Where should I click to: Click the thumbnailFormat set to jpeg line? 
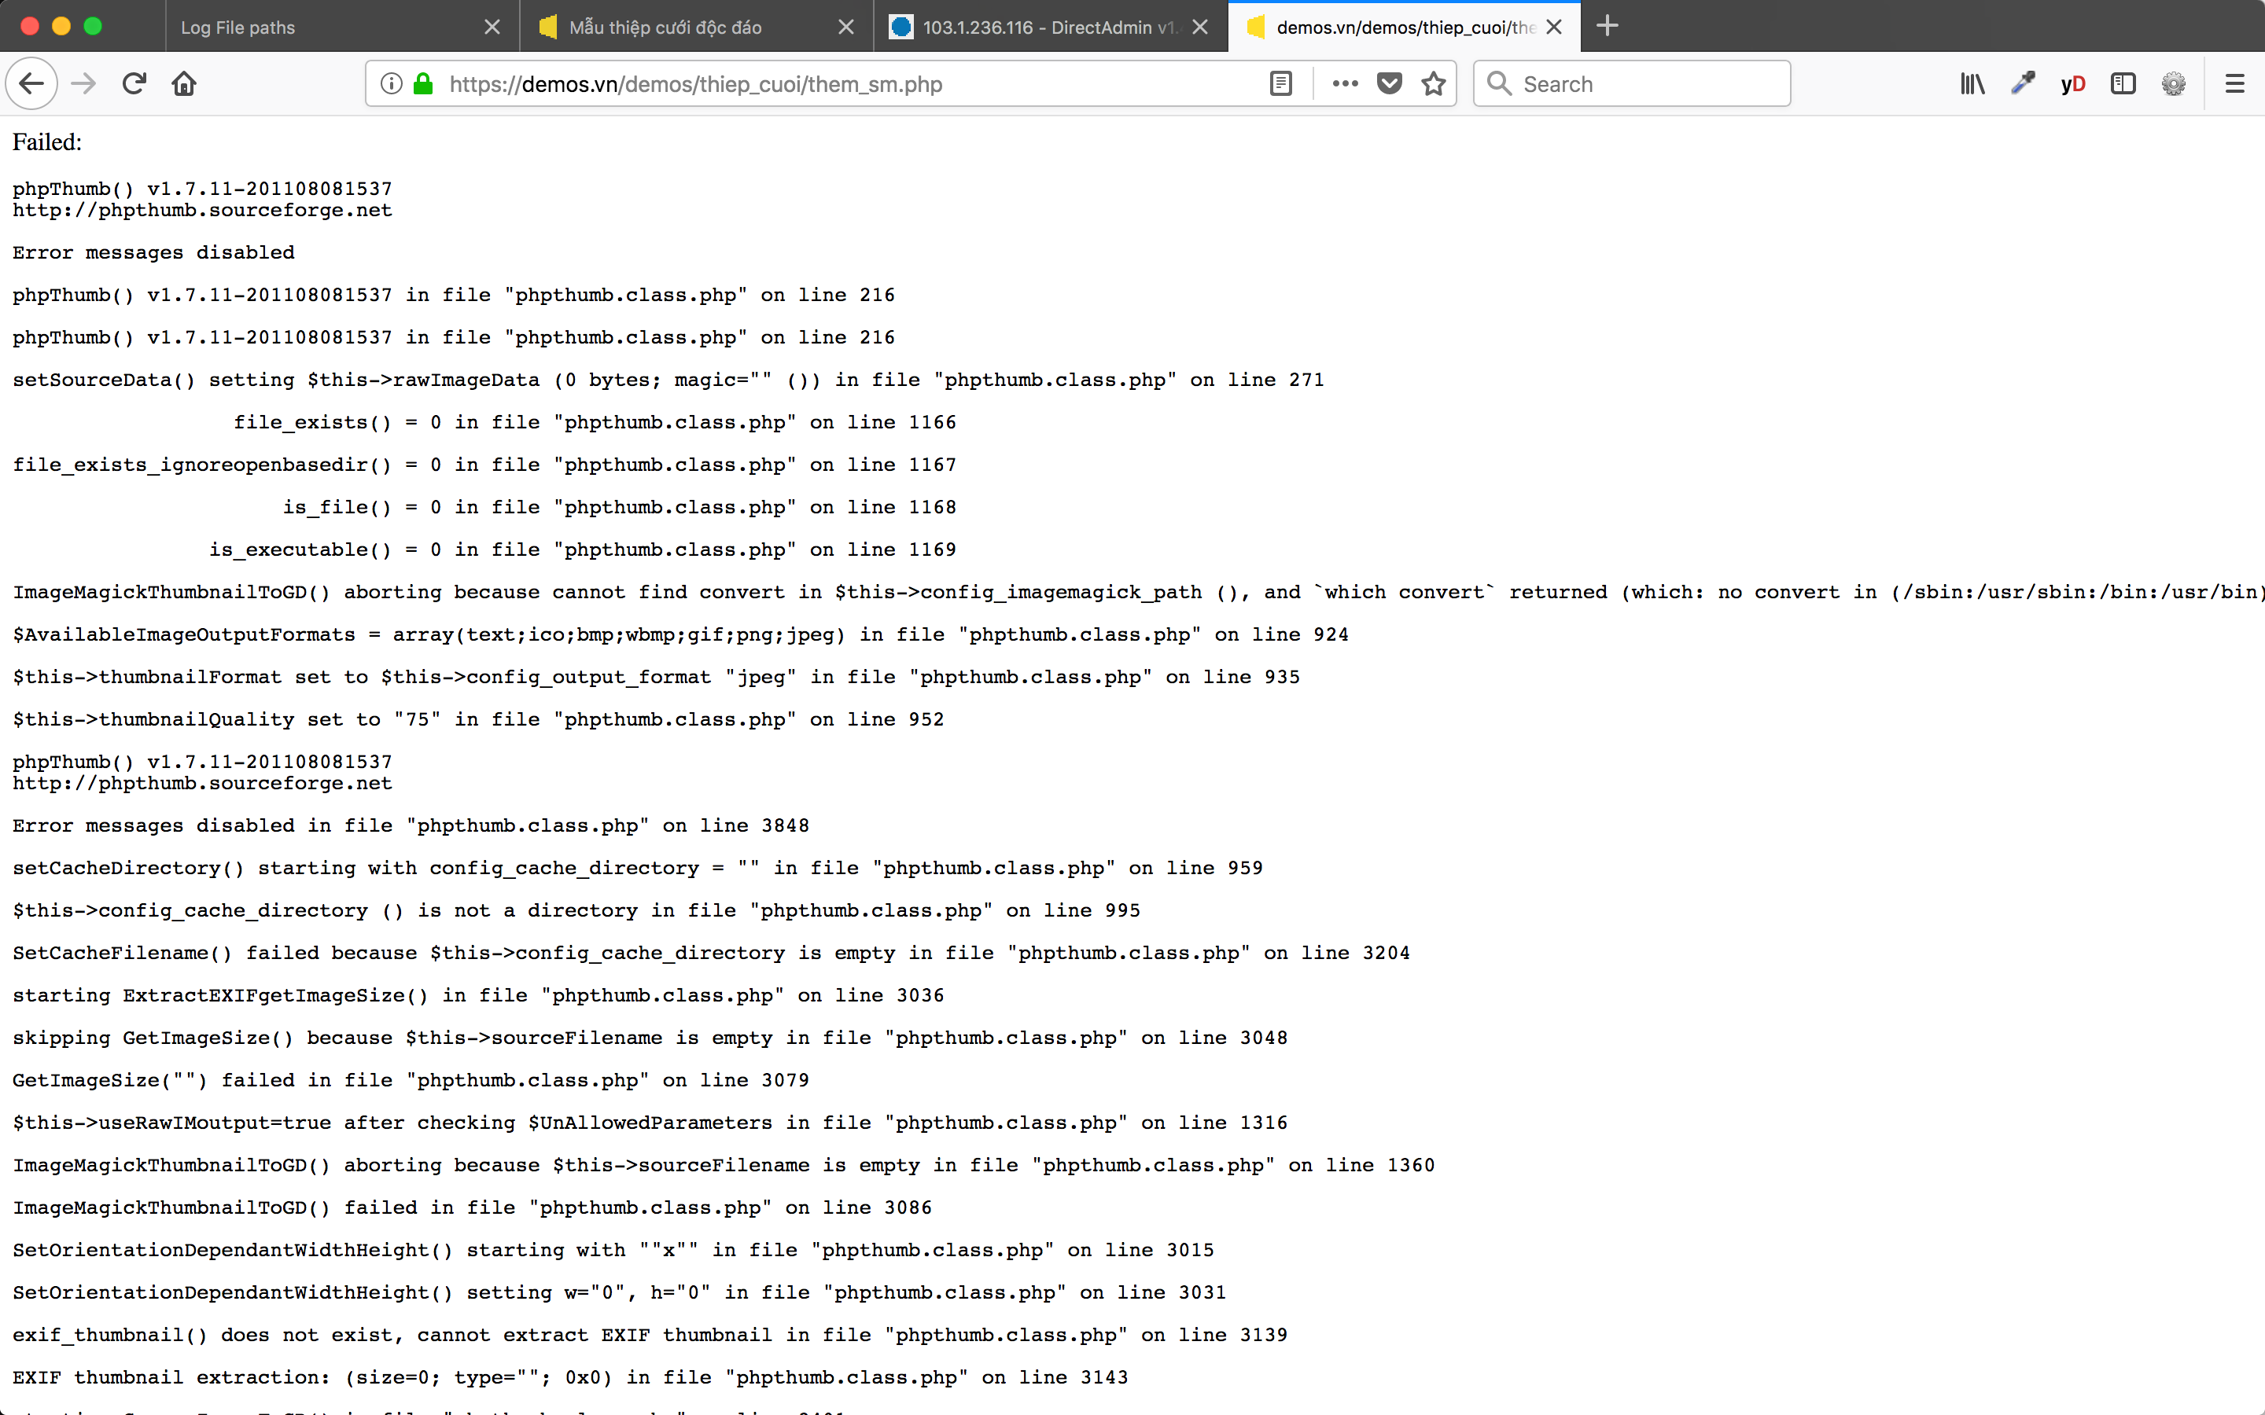(656, 678)
